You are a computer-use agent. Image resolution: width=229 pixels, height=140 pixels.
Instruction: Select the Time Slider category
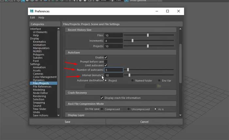40,109
